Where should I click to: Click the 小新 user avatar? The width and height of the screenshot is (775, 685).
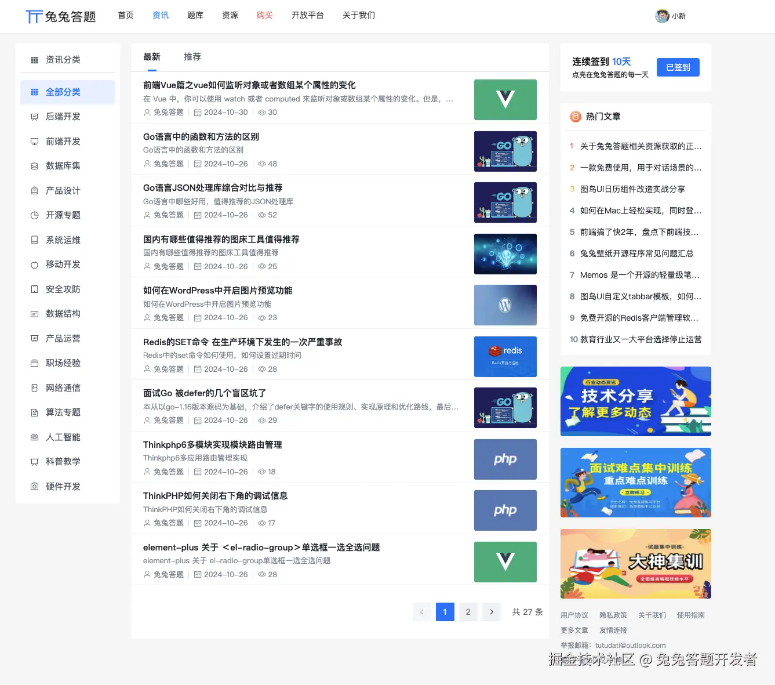pos(661,16)
